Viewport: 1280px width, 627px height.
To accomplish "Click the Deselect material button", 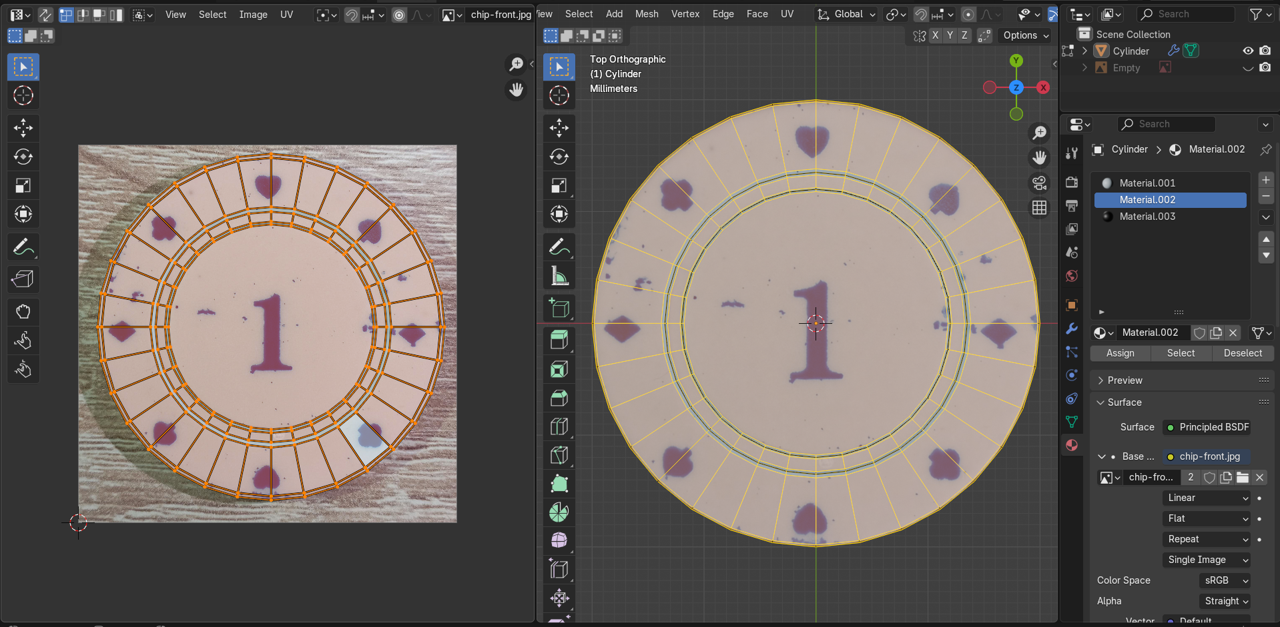I will pyautogui.click(x=1242, y=353).
